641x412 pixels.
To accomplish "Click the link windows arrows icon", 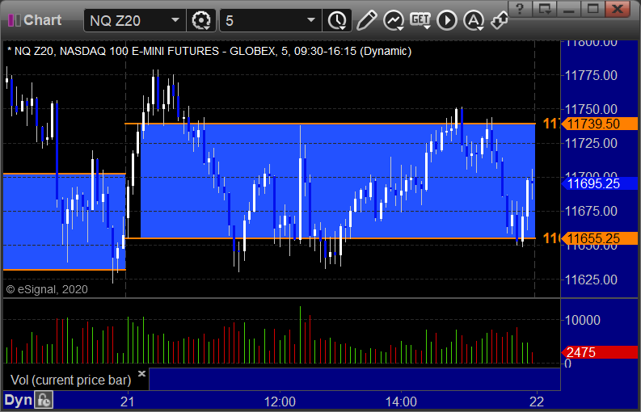I will click(x=500, y=20).
